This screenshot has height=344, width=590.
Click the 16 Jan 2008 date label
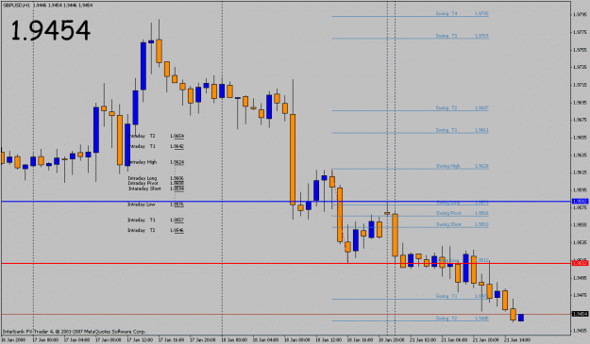[x=13, y=340]
